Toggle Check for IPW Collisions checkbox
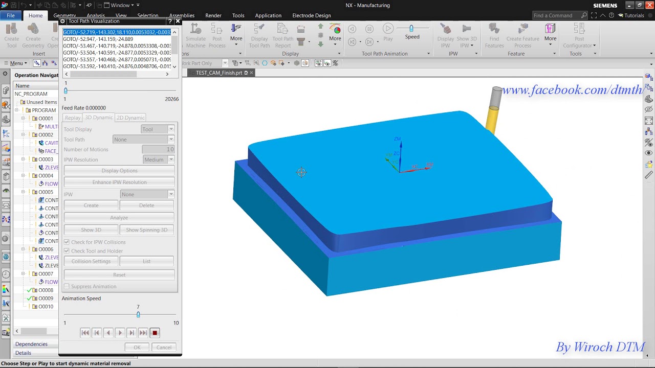Viewport: 655px width, 368px height. click(67, 242)
